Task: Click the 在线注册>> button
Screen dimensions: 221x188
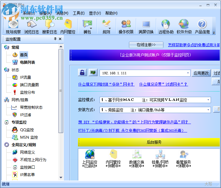Action: pyautogui.click(x=146, y=45)
